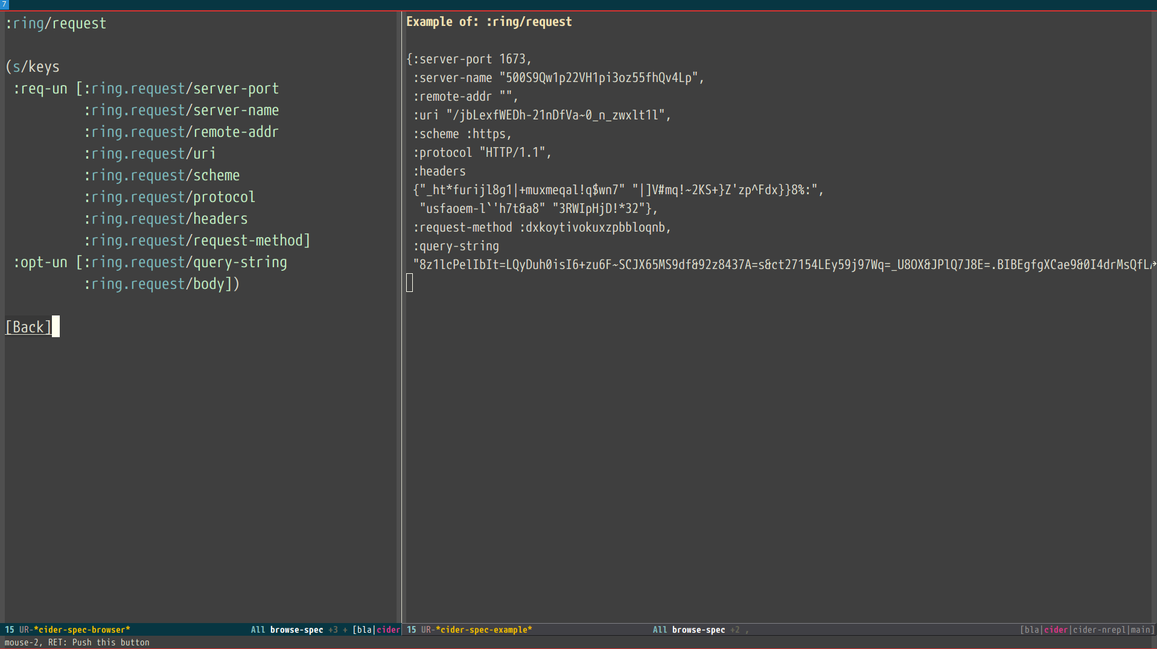
Task: Click the bla indicator in left mode line
Action: click(364, 630)
